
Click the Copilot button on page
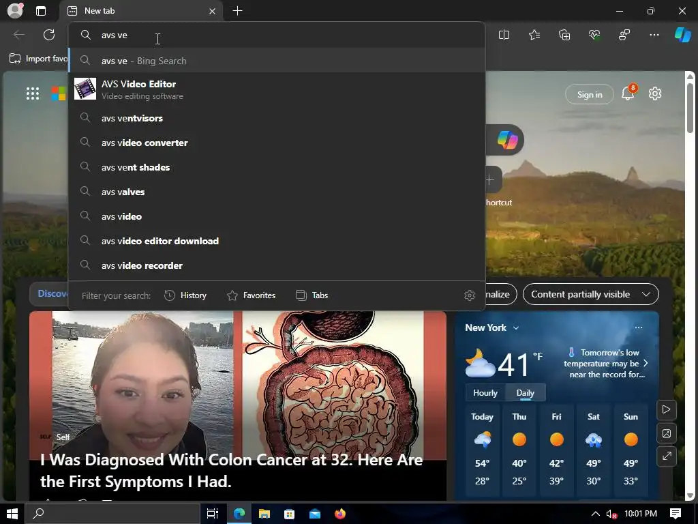pos(507,140)
